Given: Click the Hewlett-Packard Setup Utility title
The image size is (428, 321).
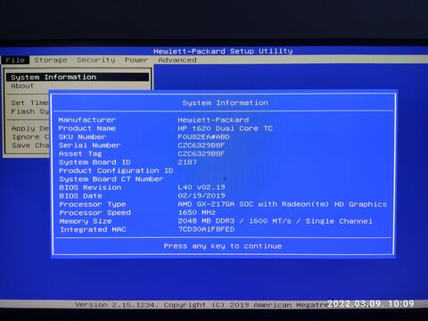Looking at the screenshot, I should click(223, 51).
